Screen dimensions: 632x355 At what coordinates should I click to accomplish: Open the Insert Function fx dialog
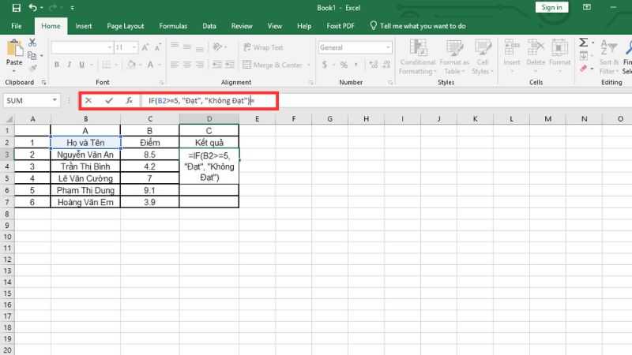pos(129,100)
